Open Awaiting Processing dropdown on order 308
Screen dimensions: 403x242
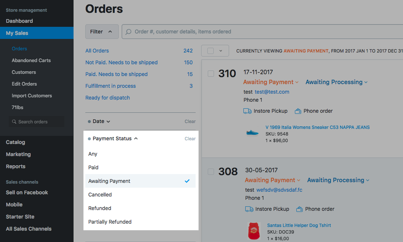(x=338, y=180)
